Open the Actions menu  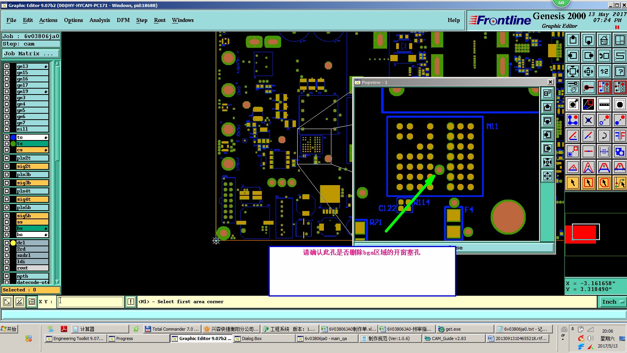[x=48, y=20]
